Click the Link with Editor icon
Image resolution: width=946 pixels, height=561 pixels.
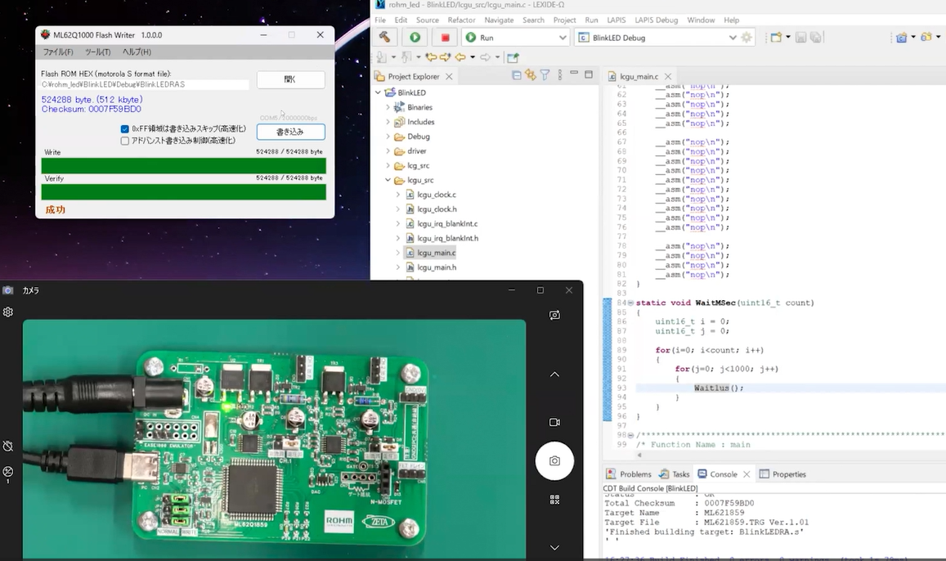click(531, 75)
